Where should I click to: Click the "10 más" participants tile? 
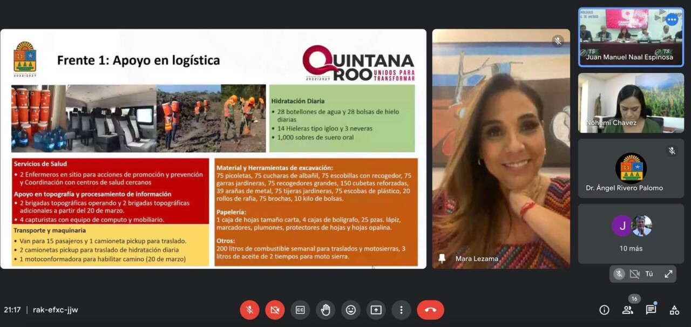[631, 233]
